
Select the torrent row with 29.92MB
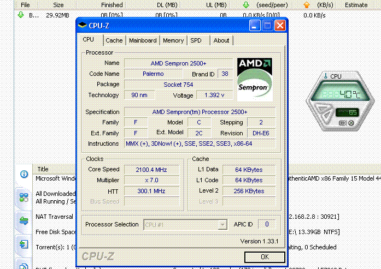pyautogui.click(x=197, y=15)
